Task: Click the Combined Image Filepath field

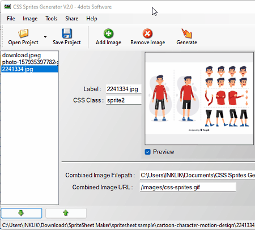Action: point(197,175)
